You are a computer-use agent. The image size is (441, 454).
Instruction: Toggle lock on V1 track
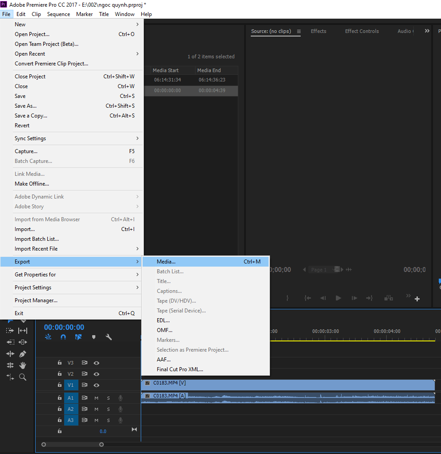59,385
